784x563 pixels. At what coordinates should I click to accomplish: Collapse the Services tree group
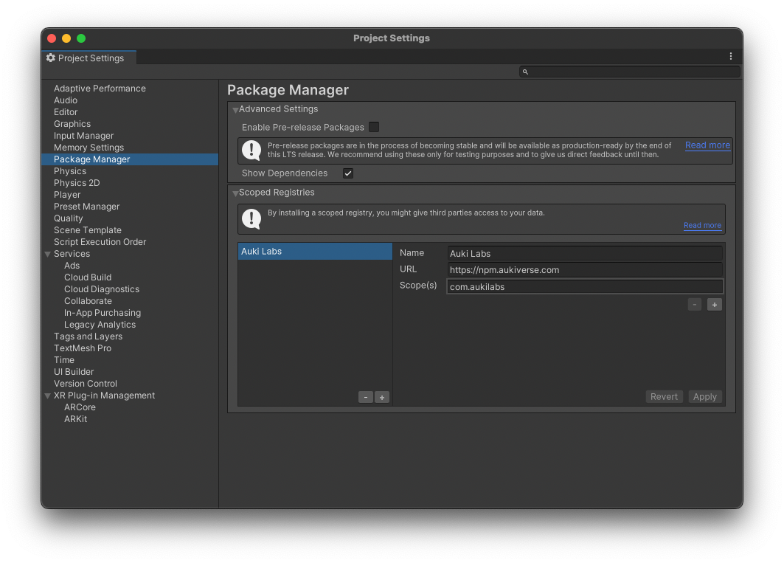[x=48, y=255]
